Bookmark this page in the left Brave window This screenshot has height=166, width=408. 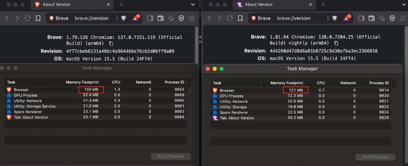pyautogui.click(x=38, y=18)
